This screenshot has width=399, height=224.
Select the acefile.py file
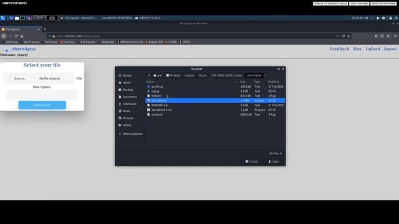[215, 86]
